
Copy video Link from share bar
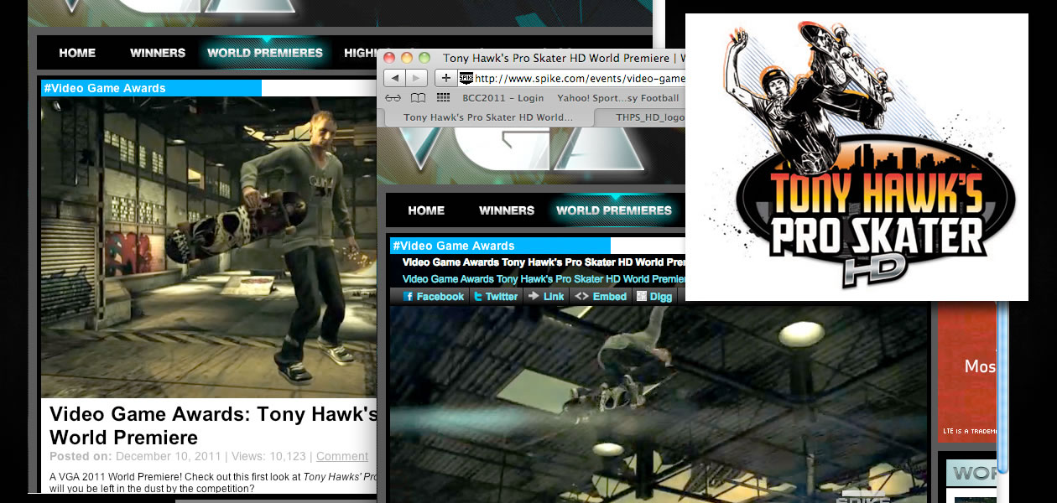[x=546, y=297]
